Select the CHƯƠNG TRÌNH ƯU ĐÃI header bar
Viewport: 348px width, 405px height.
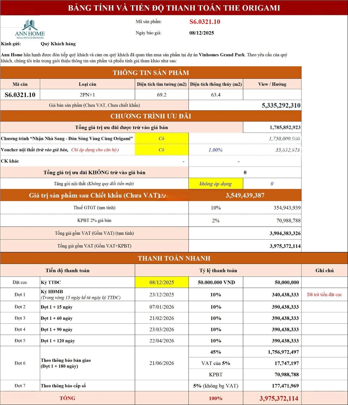coord(151,116)
